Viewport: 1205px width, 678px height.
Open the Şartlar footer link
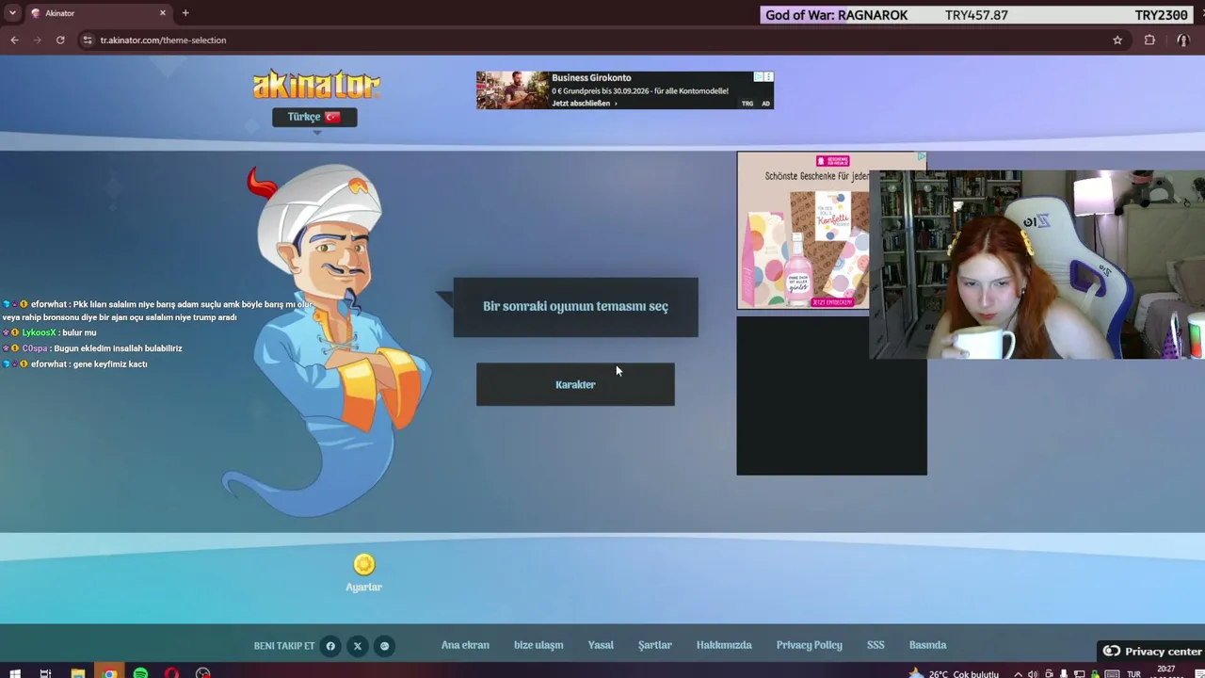click(655, 645)
